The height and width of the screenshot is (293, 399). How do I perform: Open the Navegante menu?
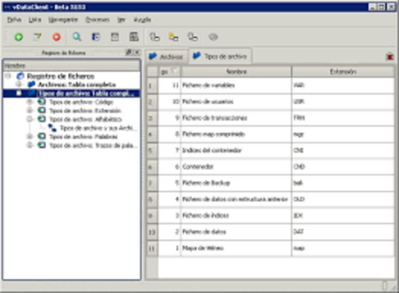(x=63, y=19)
